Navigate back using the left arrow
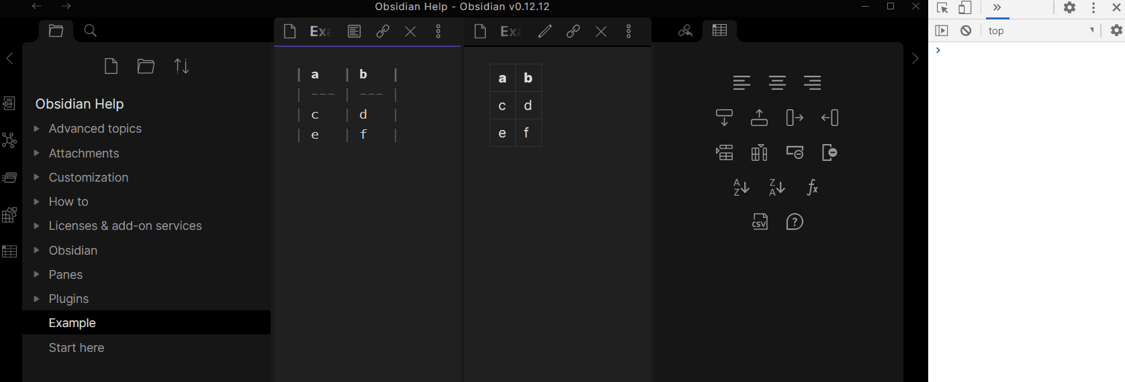The image size is (1125, 382). coord(36,7)
